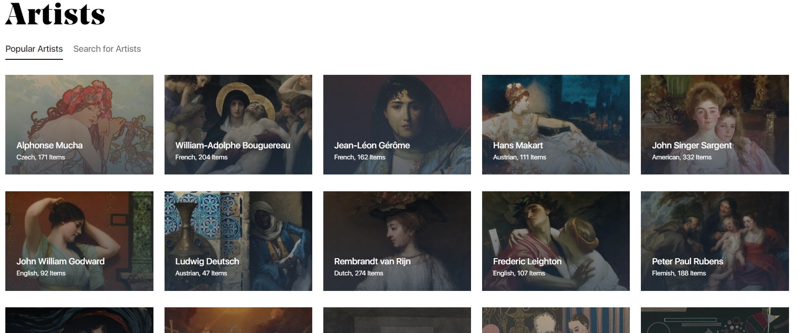797x333 pixels.
Task: Click the "Austrian, 111 Items" caption
Action: point(519,157)
